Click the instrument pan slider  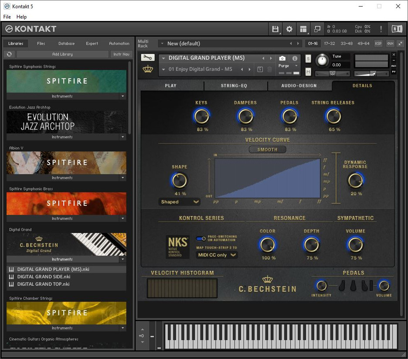pyautogui.click(x=333, y=74)
